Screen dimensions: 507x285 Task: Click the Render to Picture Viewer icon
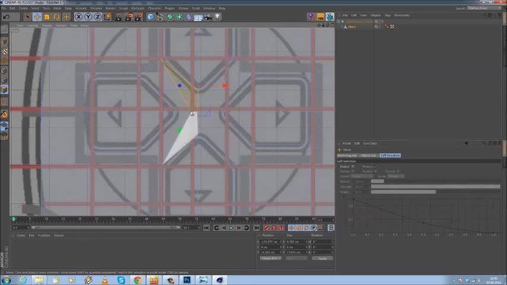click(x=128, y=17)
